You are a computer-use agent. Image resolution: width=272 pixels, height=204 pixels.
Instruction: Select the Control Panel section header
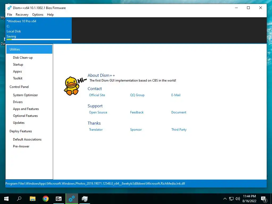coord(19,87)
